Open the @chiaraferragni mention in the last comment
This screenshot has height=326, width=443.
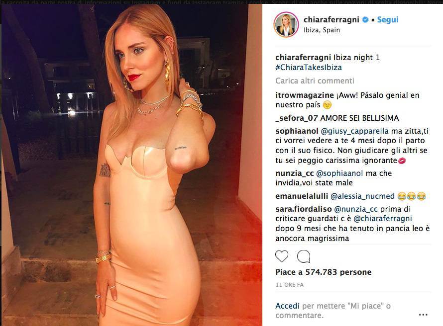click(x=383, y=219)
